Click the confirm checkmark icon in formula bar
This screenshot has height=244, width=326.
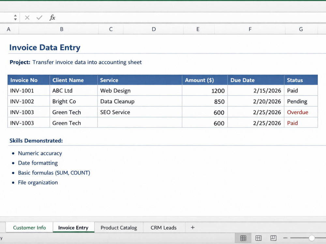coord(39,18)
